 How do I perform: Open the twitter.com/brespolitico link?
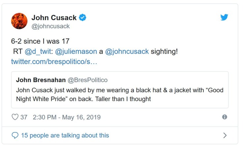[x=54, y=62]
